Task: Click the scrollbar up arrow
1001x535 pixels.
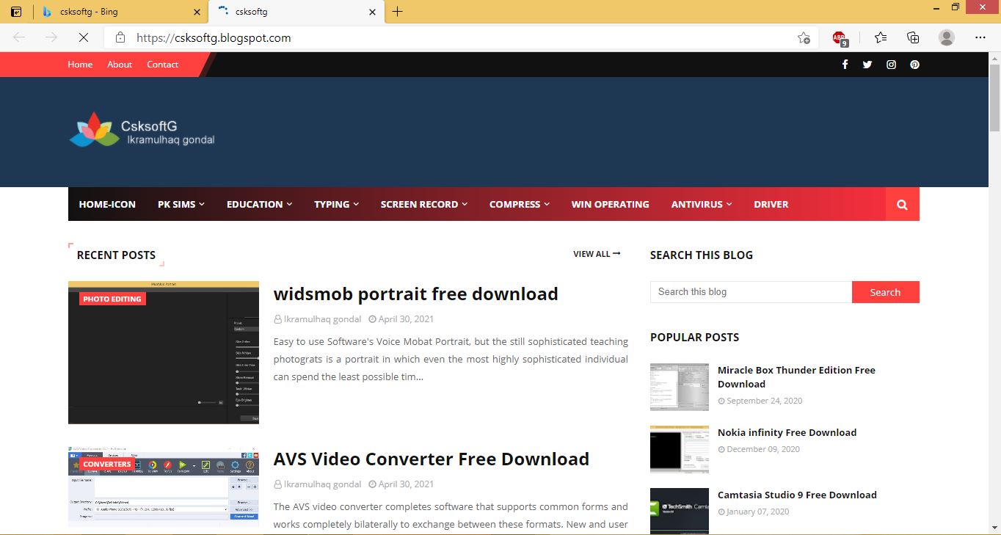Action: (x=994, y=57)
